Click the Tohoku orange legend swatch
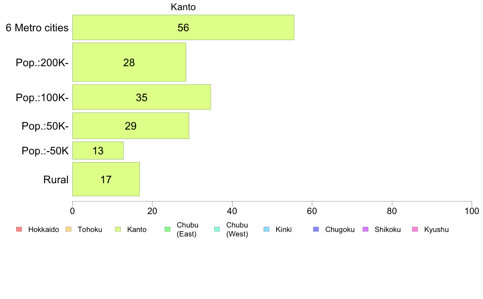 [68, 229]
